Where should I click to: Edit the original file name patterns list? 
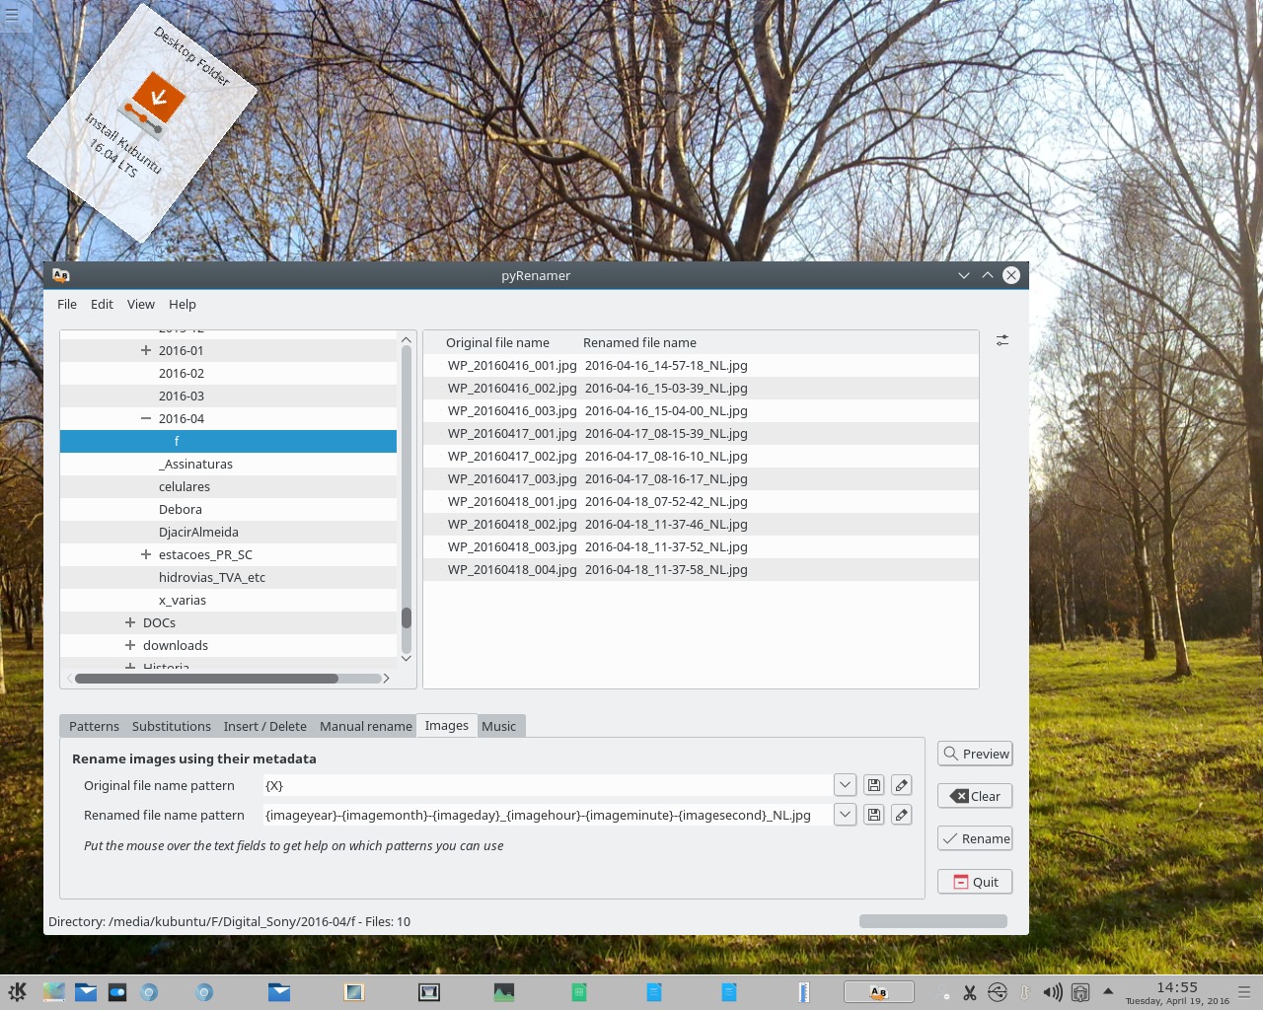pyautogui.click(x=901, y=785)
